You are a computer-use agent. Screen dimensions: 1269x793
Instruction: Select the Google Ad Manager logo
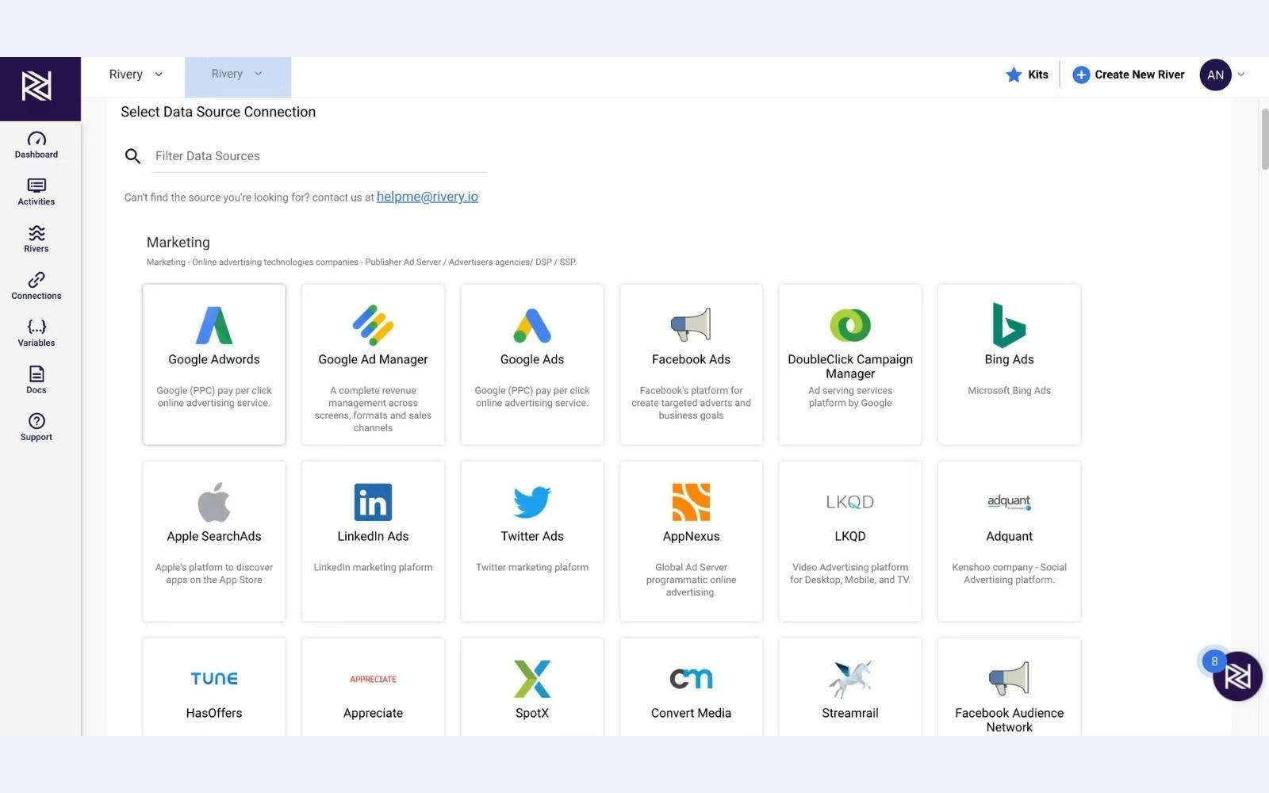pos(373,325)
